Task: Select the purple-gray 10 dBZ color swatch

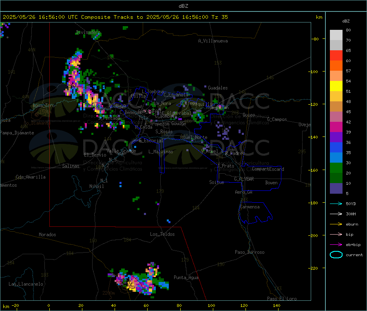Action: pyautogui.click(x=336, y=188)
